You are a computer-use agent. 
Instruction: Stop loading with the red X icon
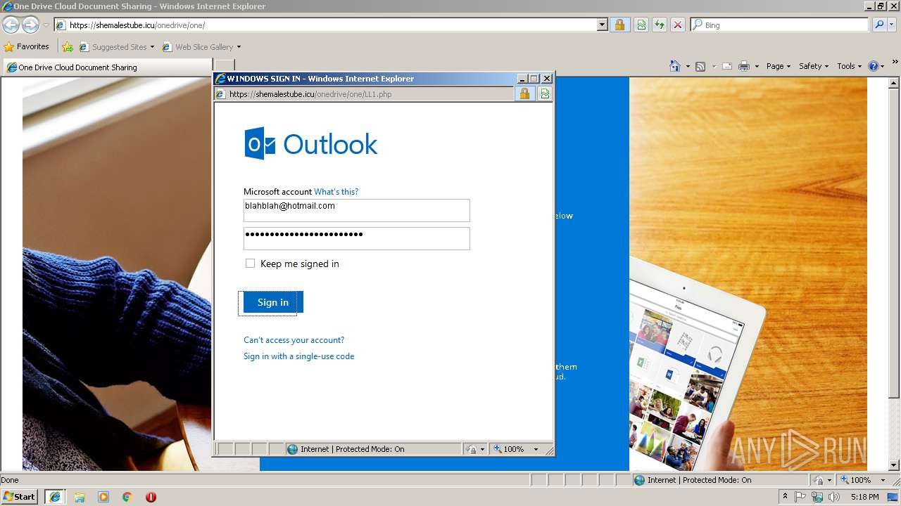(678, 25)
